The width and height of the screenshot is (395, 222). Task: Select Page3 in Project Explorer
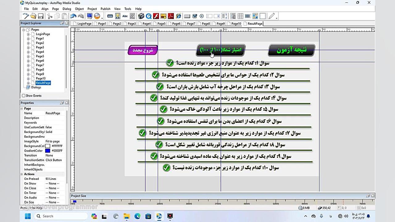40,47
